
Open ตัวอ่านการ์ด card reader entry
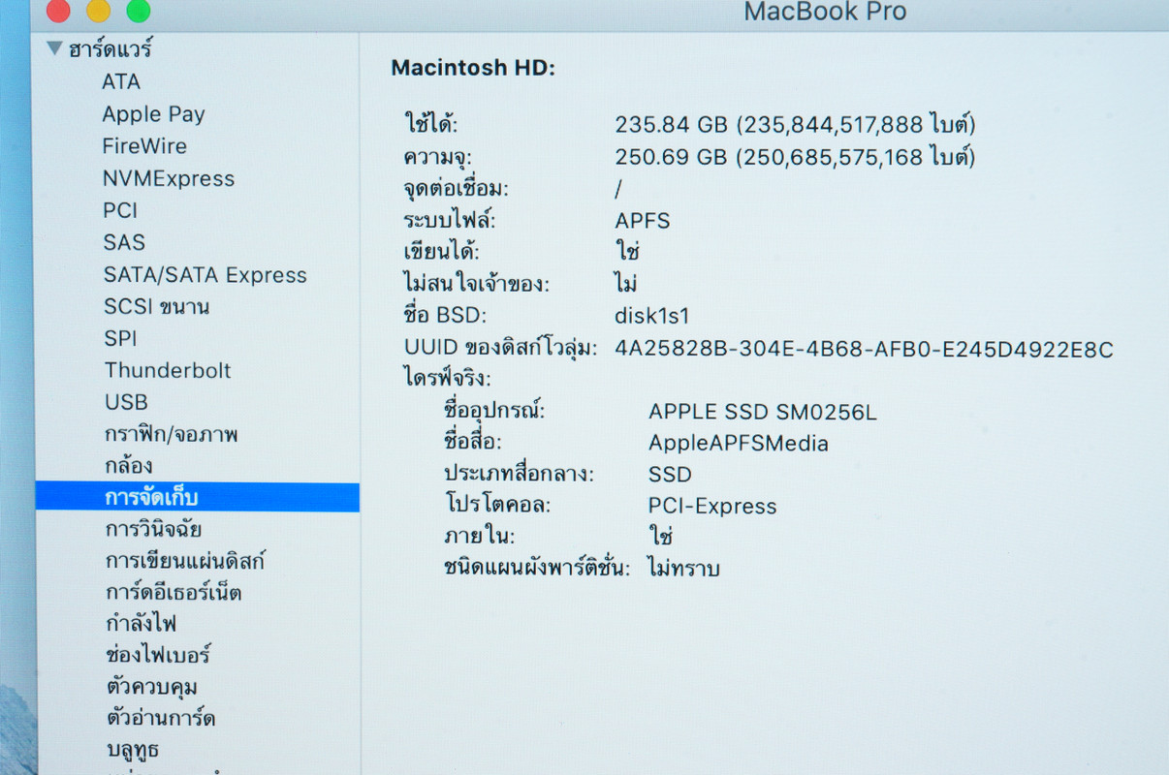point(160,718)
